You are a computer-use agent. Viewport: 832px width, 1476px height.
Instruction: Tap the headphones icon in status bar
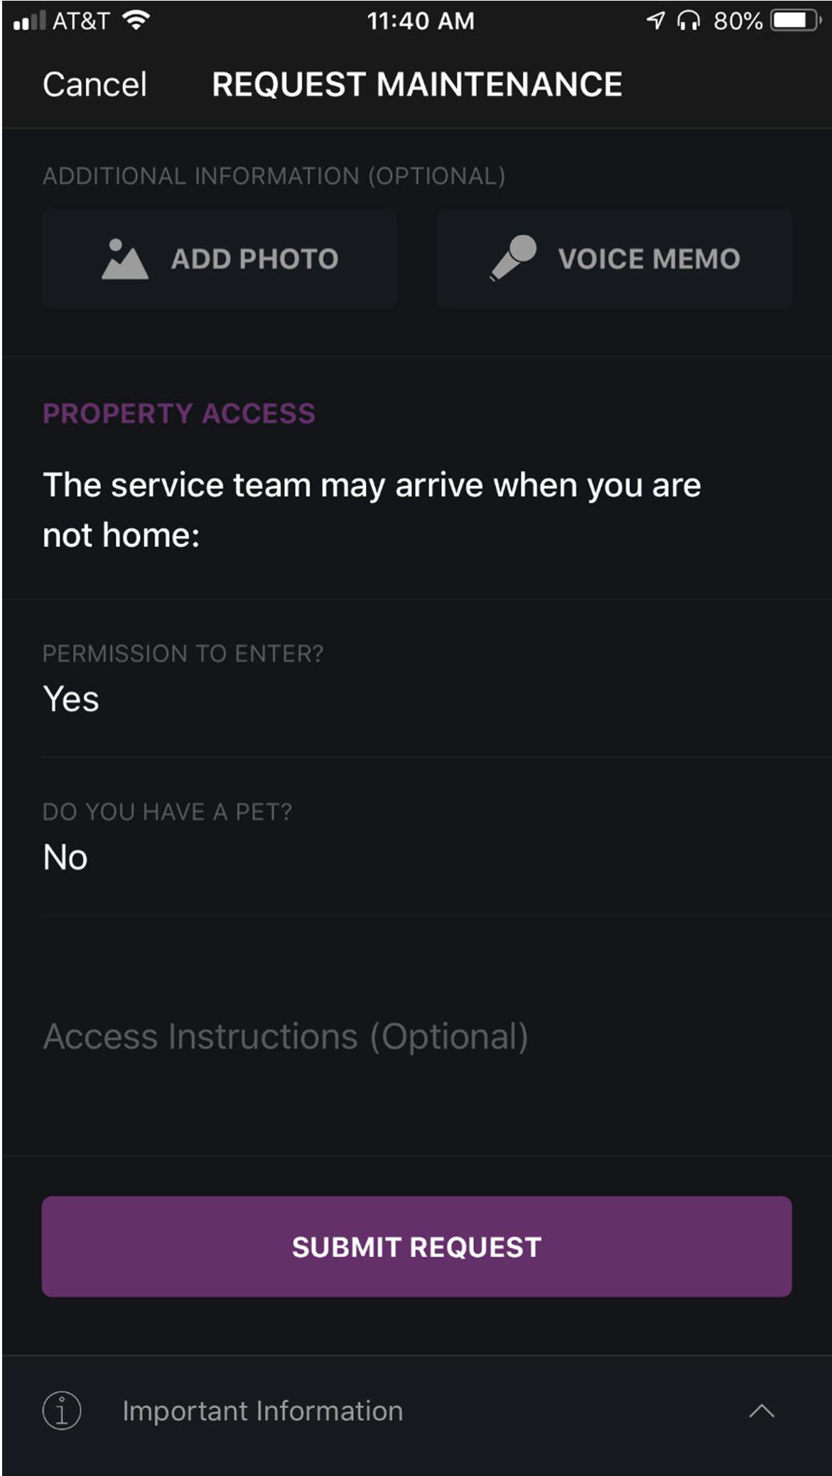coord(688,21)
